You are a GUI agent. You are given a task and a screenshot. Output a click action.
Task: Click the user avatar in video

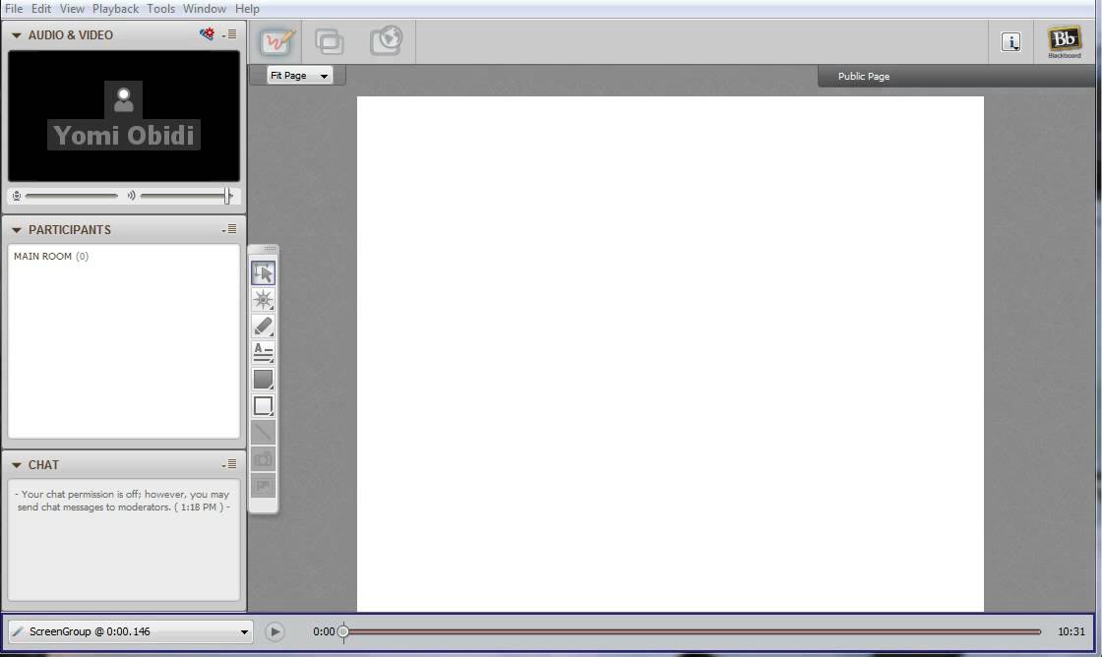[124, 99]
